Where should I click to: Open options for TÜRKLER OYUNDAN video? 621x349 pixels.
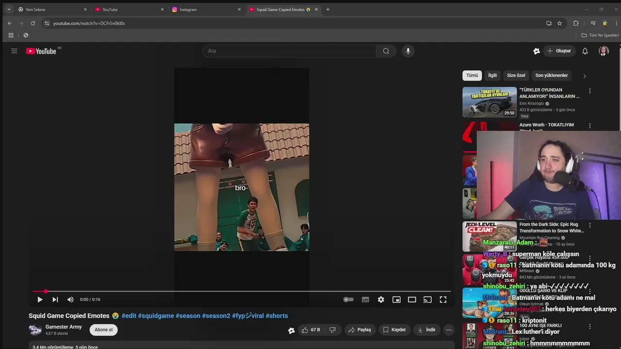click(590, 91)
